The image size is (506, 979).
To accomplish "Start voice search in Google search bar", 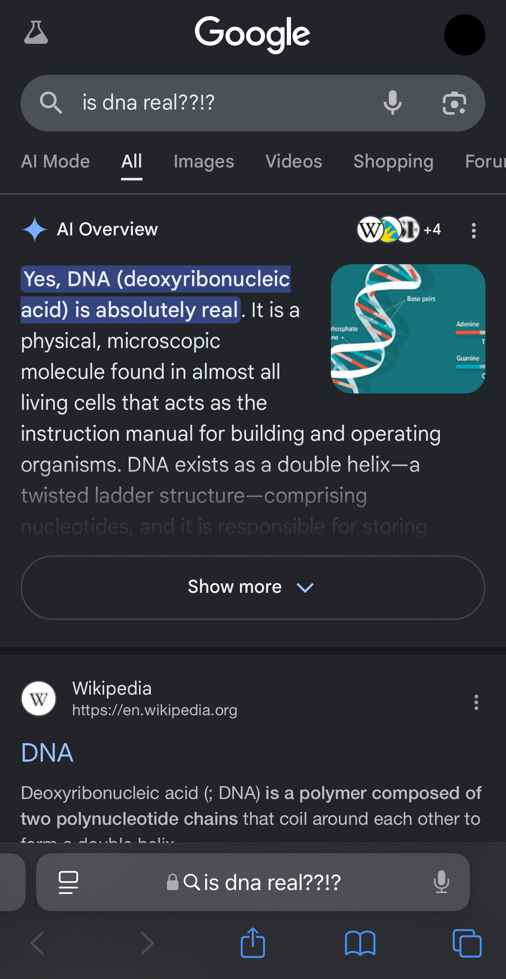I will coord(392,103).
